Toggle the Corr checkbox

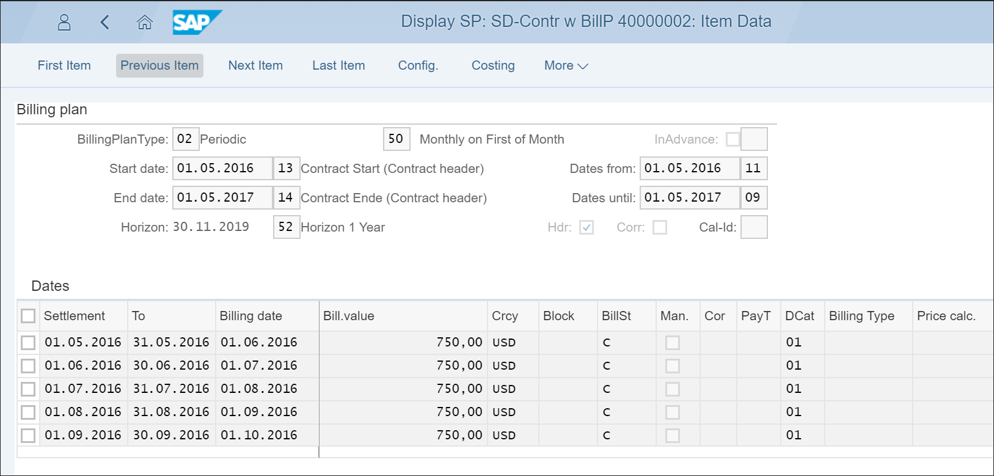pyautogui.click(x=660, y=227)
